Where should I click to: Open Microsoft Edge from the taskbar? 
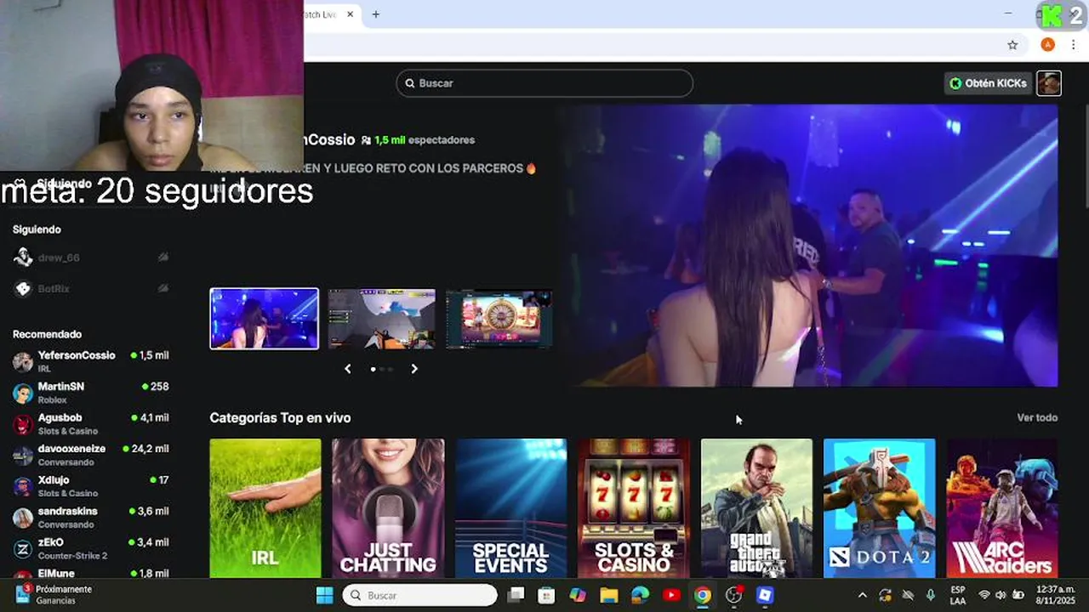pyautogui.click(x=640, y=595)
